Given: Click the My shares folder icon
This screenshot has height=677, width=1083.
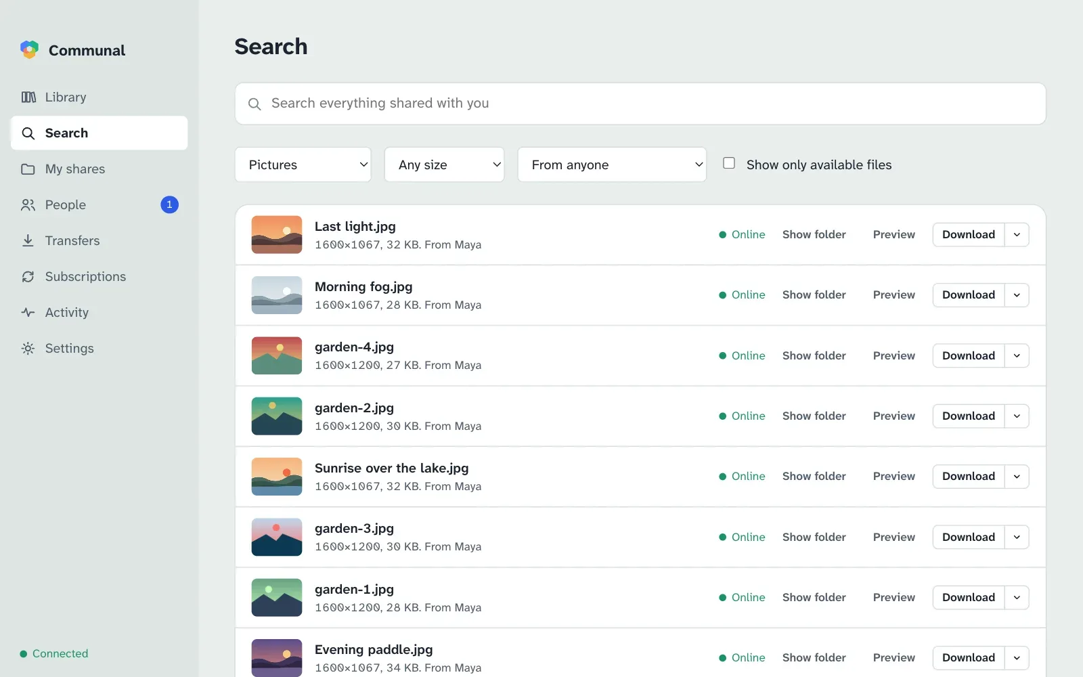Looking at the screenshot, I should 28,169.
